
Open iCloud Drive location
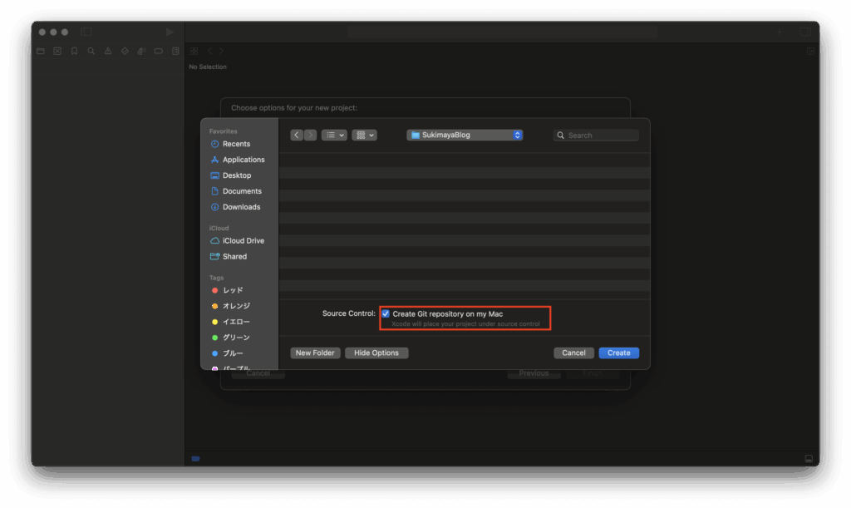tap(237, 240)
